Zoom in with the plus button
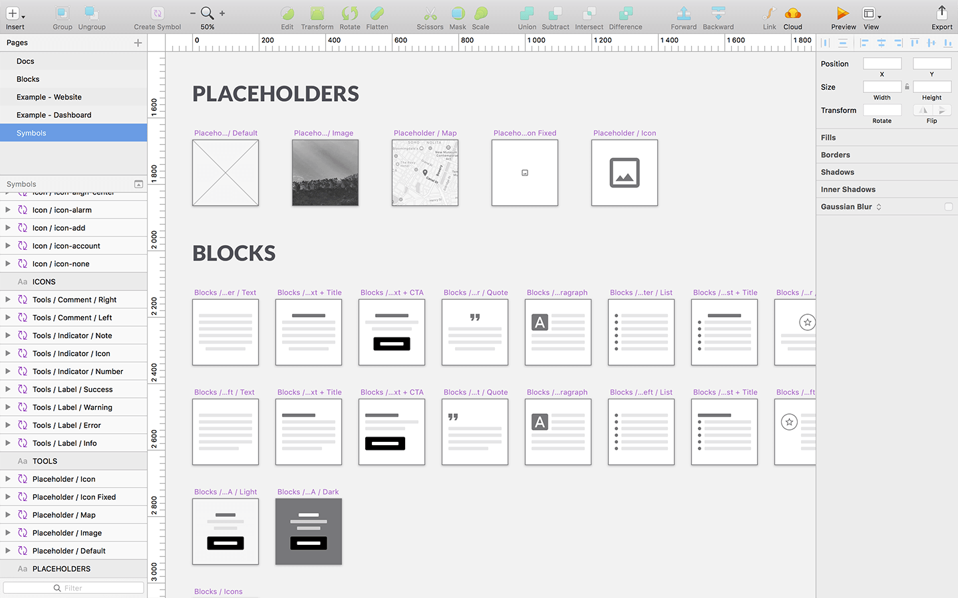Viewport: 958px width, 598px height. (222, 13)
